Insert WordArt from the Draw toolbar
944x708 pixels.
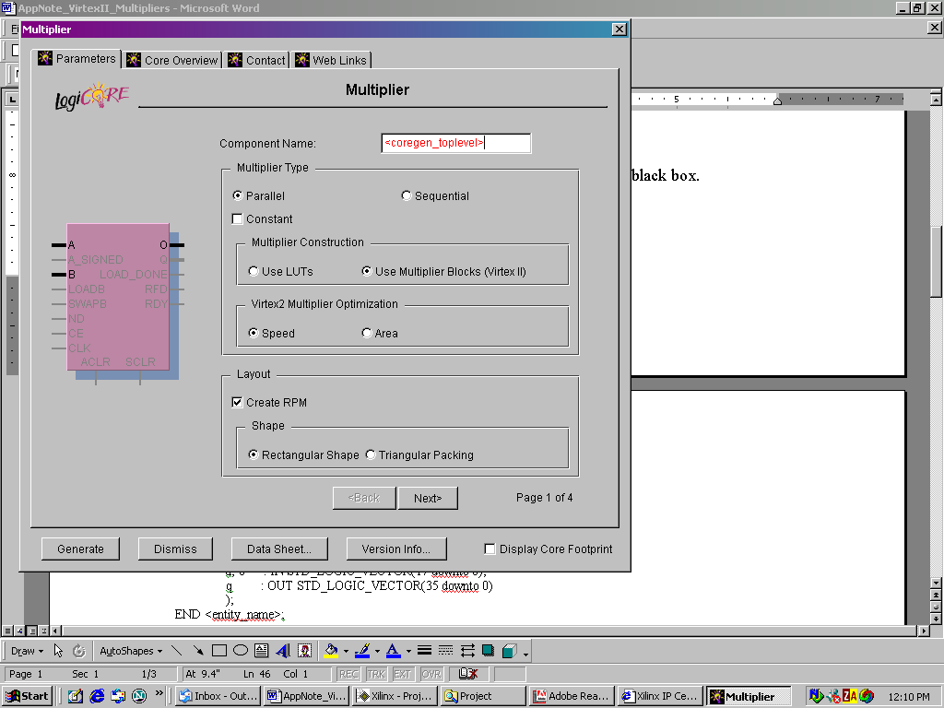pyautogui.click(x=283, y=651)
